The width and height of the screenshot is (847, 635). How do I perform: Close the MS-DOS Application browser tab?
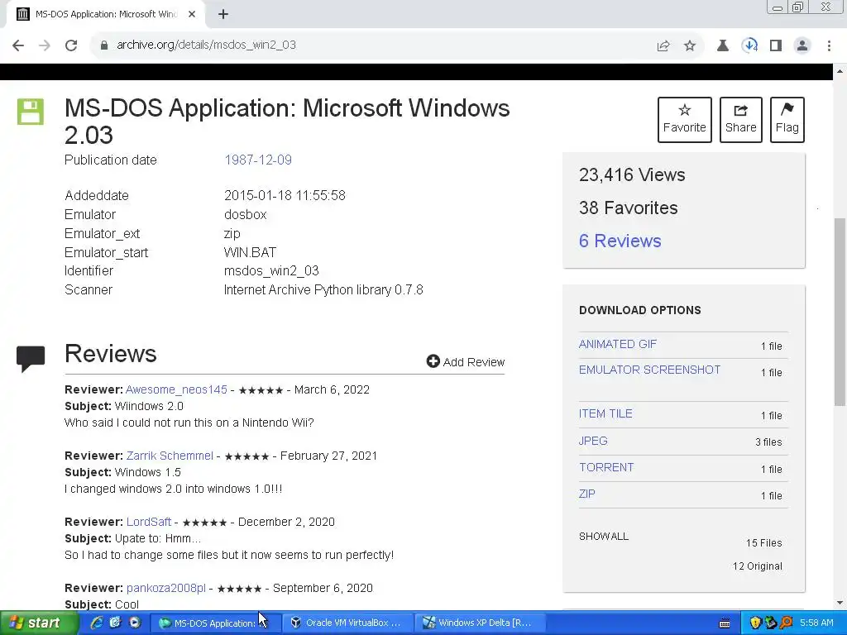point(192,15)
